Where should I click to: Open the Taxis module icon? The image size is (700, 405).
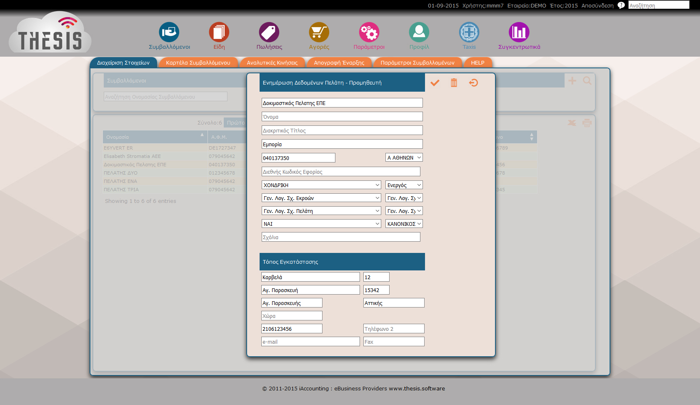tap(469, 32)
